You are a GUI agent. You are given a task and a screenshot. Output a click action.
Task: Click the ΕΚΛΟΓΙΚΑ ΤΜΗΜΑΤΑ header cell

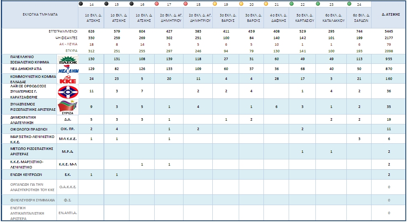(x=40, y=14)
